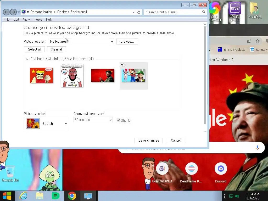Open the Picture location dropdown
Screen dimensions: 268x201
click(82, 41)
